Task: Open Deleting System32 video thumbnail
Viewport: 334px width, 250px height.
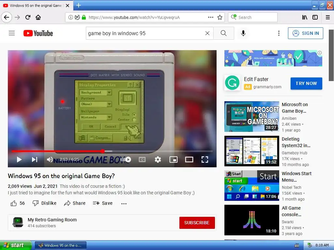Action: click(x=251, y=151)
